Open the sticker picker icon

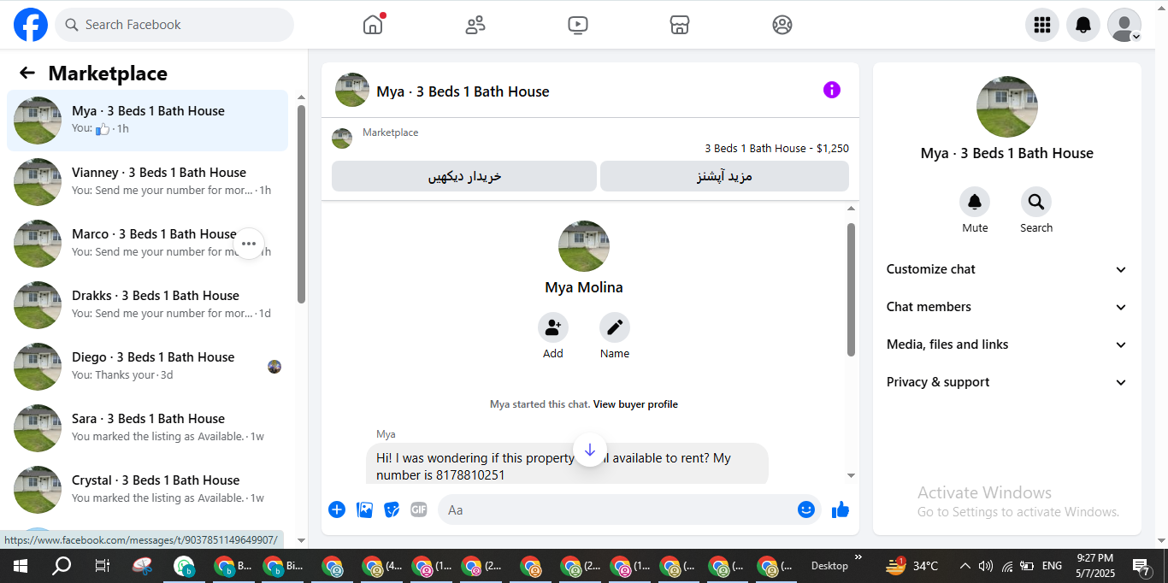click(x=392, y=509)
